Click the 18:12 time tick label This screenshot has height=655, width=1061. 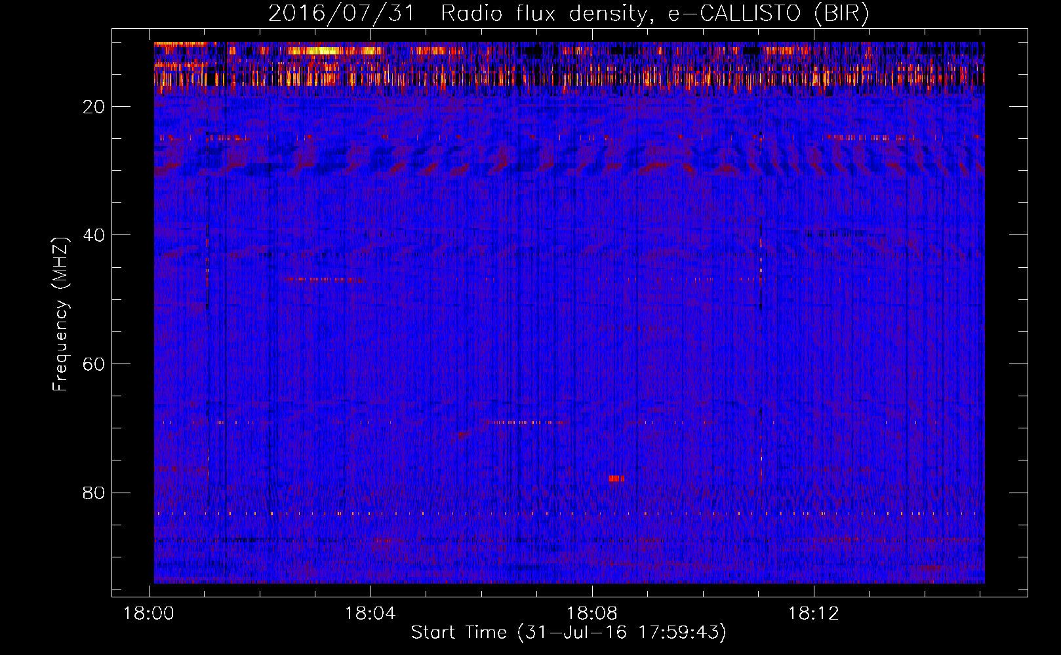[x=814, y=614]
